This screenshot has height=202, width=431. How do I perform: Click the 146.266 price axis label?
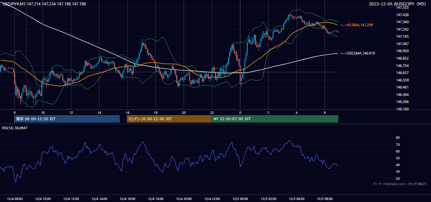tap(402, 102)
